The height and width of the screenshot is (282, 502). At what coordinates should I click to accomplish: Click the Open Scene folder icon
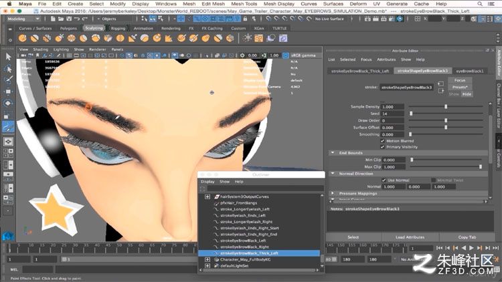61,19
